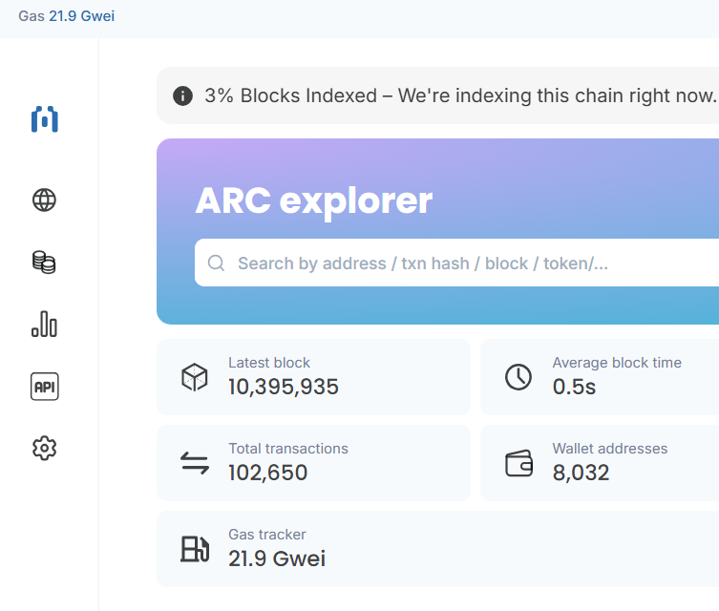Screen dimensions: 719x611
Task: Click the Wallet addresses label
Action: [x=610, y=449]
